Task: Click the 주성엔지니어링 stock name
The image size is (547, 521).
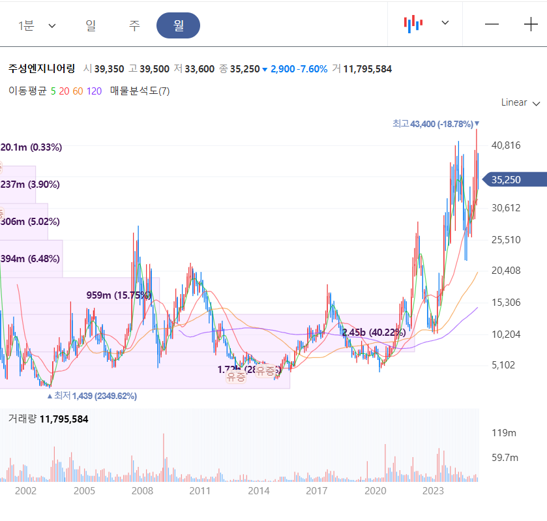Action: tap(42, 68)
